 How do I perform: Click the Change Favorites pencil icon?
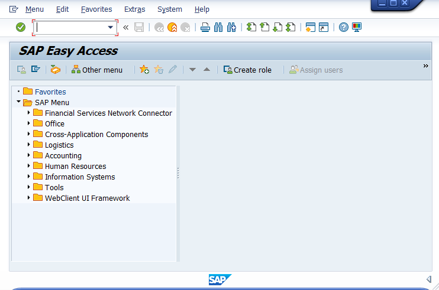pos(173,69)
